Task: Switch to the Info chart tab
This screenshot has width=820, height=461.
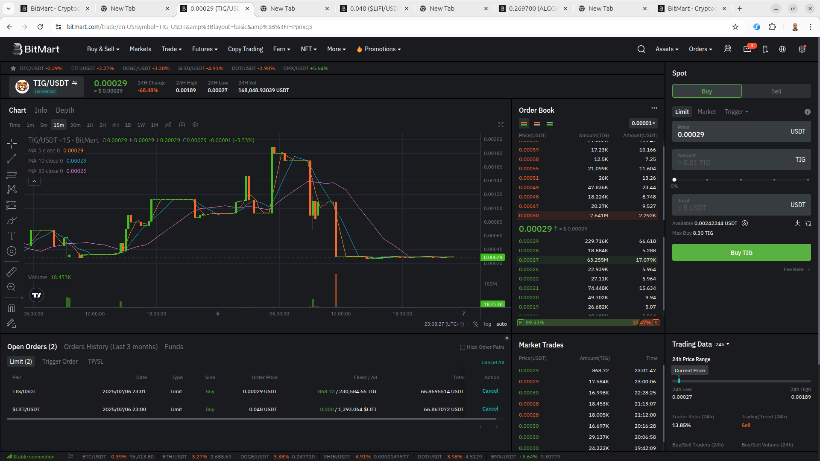Action: (41, 110)
